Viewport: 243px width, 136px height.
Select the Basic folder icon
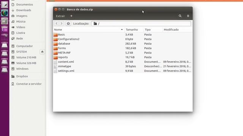tap(55, 35)
